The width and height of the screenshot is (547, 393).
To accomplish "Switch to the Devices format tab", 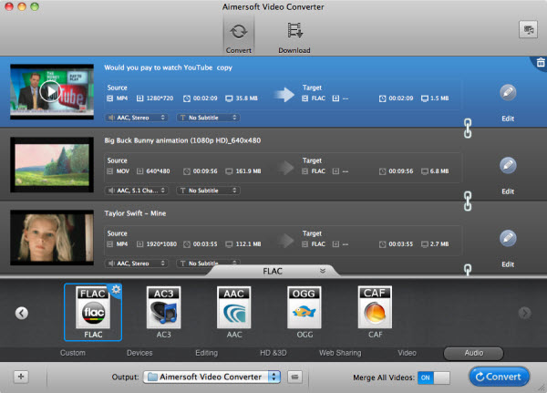I will click(x=139, y=353).
